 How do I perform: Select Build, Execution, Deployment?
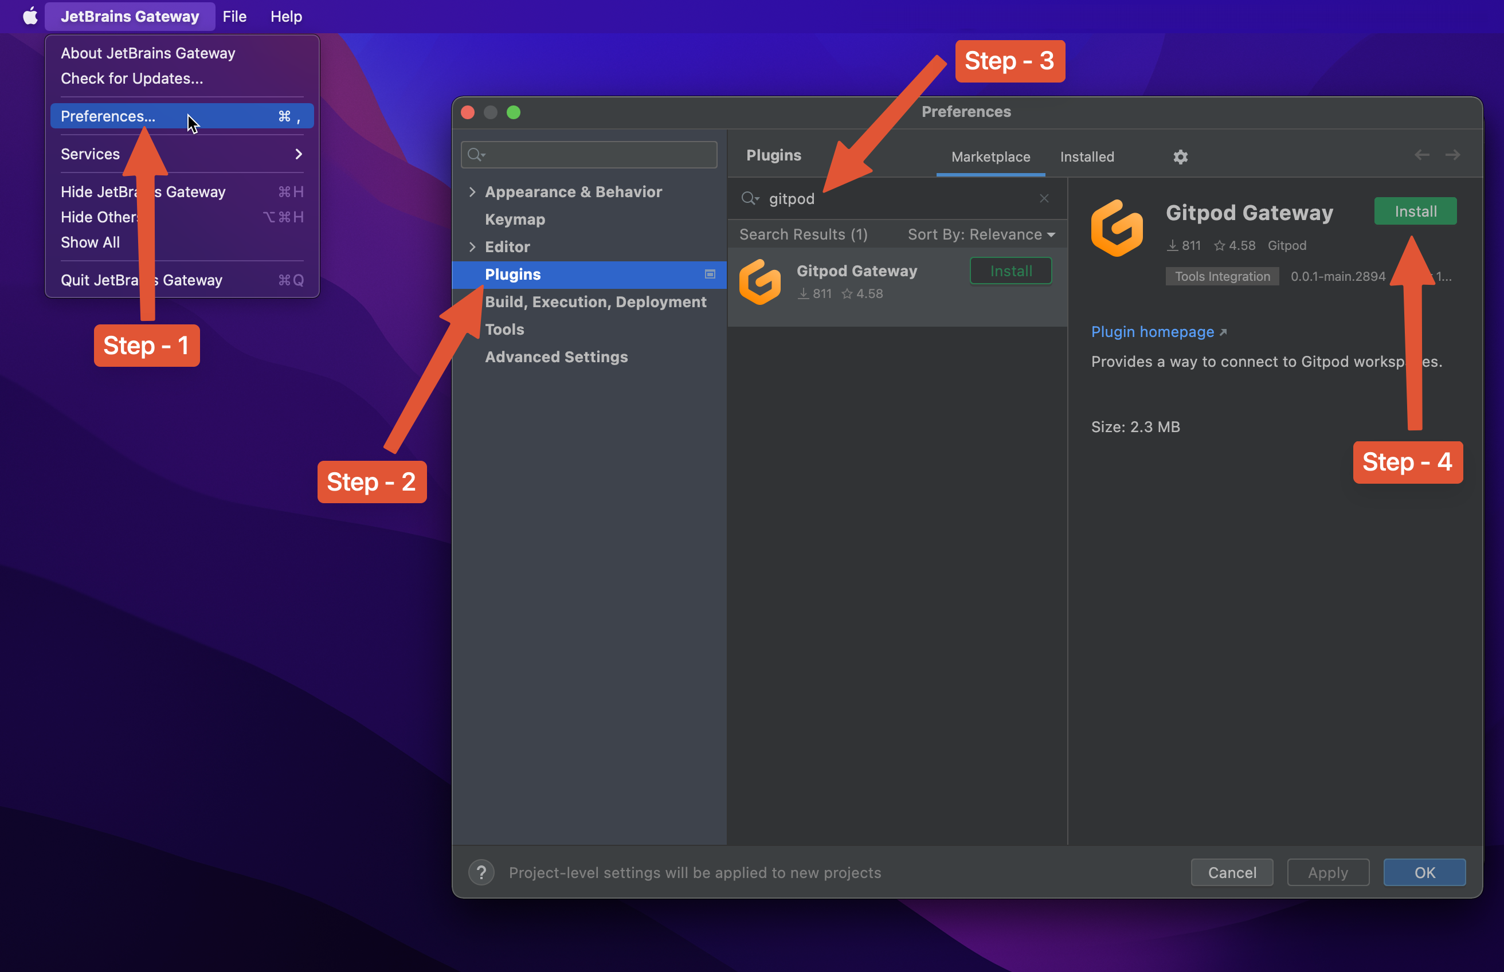click(x=588, y=301)
